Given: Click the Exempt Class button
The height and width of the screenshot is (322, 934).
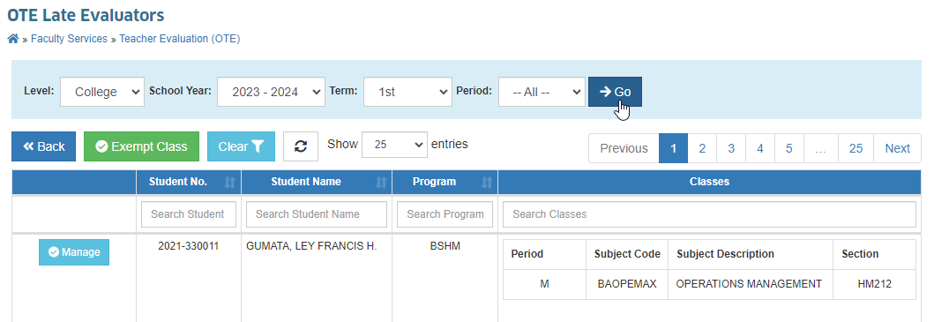Looking at the screenshot, I should point(142,146).
